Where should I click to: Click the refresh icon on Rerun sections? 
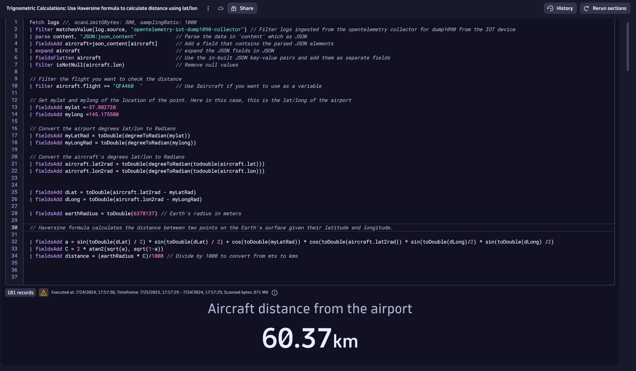(x=586, y=8)
